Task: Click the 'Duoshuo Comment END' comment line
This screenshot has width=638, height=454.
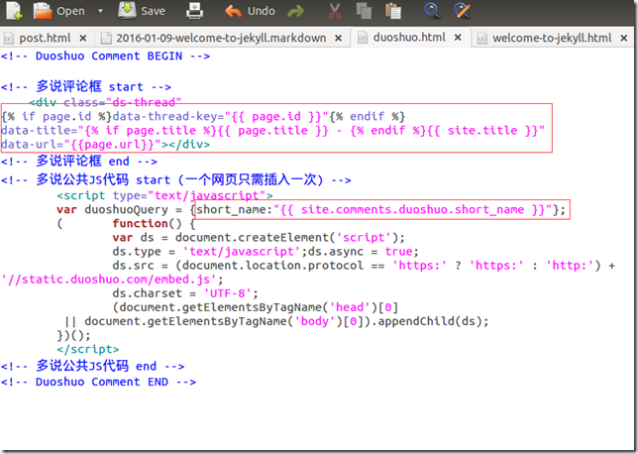Action: point(98,382)
